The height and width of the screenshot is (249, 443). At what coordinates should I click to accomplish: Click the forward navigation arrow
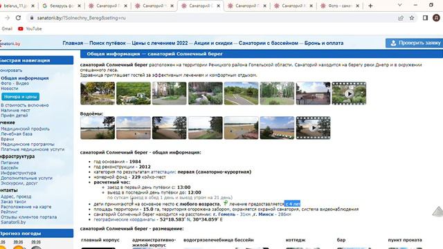7,18
